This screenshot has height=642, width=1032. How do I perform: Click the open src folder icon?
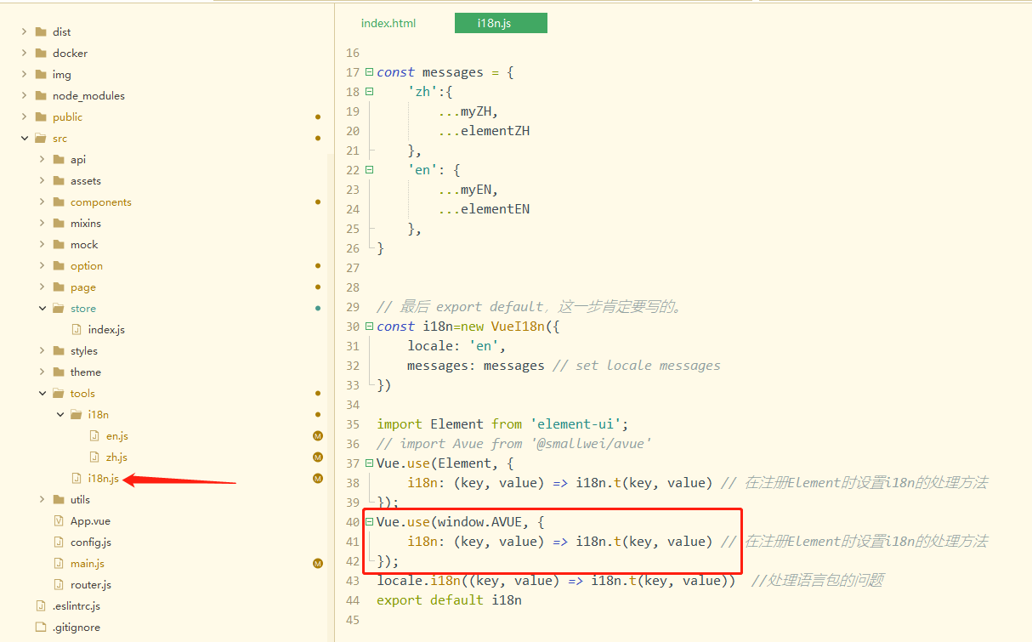coord(41,138)
